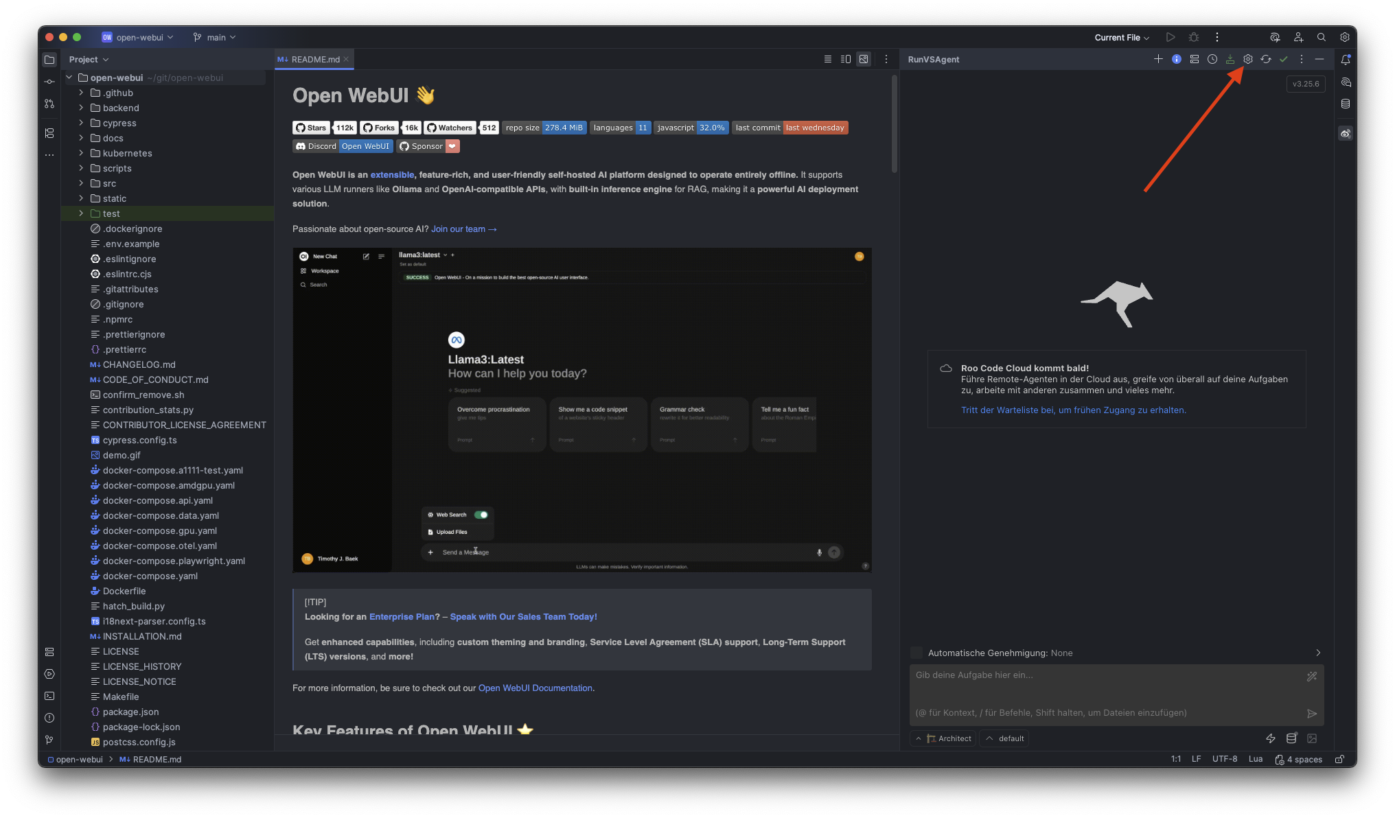1395x818 pixels.
Task: Open the Structure tool window
Action: tap(49, 132)
